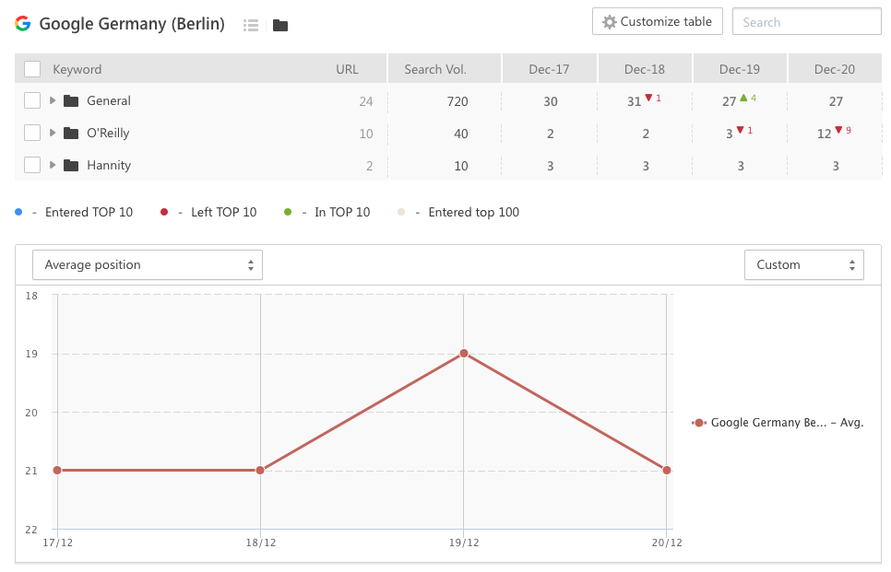The width and height of the screenshot is (891, 572).
Task: Click the URL count 2 for Hannity
Action: click(369, 167)
